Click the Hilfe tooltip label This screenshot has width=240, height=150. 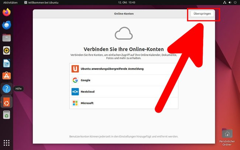18,89
